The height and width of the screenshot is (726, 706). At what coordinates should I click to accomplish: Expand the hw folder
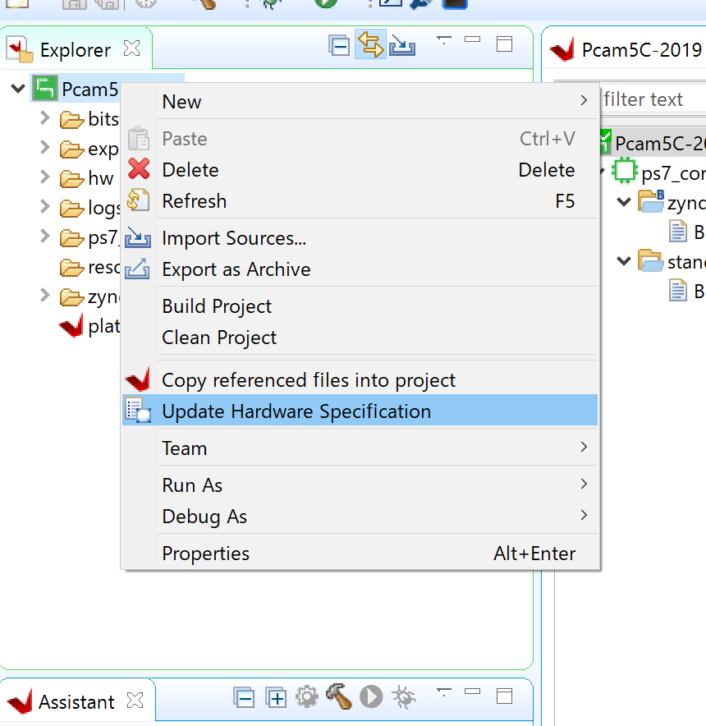(45, 177)
